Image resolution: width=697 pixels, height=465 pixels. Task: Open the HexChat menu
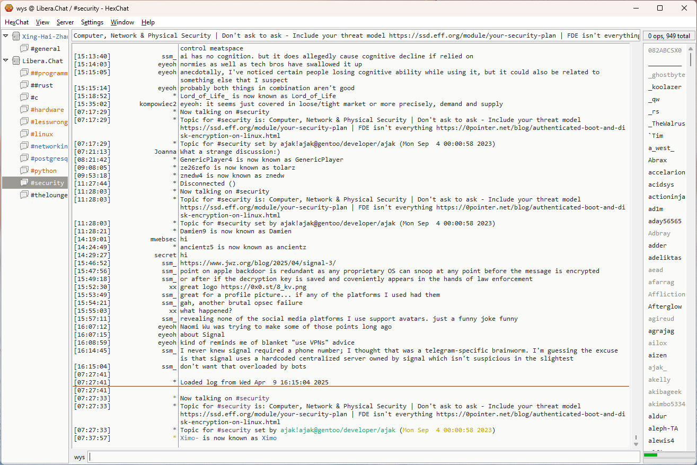(x=17, y=22)
